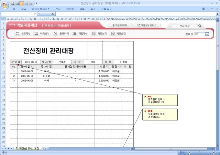Screen dimensions: 220x155
Task: Click the 파일생성 button
Action: tap(80, 34)
